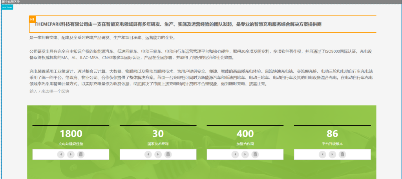
Task: Move the 86 平台升级版本 counter right
Action: (x=332, y=154)
